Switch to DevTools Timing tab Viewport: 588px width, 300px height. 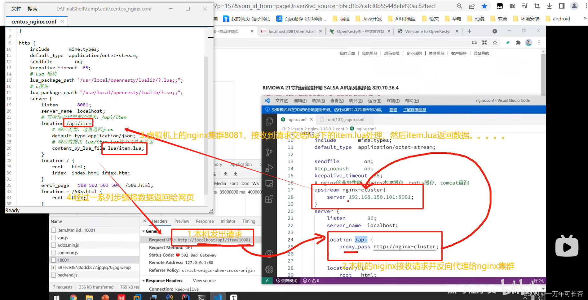[249, 221]
